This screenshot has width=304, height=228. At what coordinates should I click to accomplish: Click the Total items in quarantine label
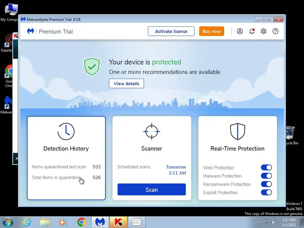[x=56, y=178]
